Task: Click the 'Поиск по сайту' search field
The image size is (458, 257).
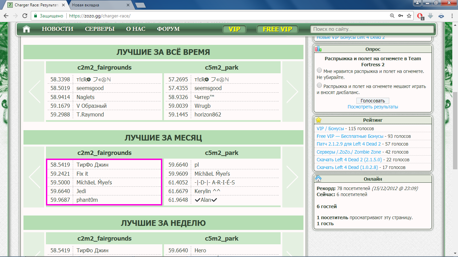Action: point(372,29)
